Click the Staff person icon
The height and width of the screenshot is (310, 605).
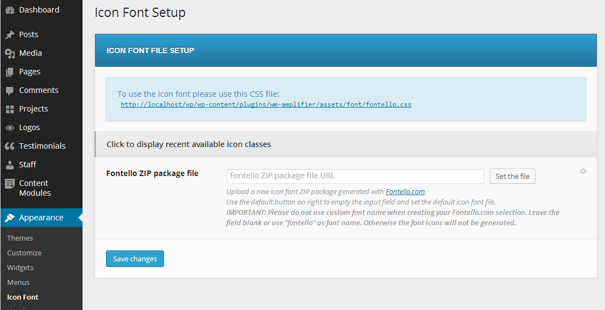point(10,165)
